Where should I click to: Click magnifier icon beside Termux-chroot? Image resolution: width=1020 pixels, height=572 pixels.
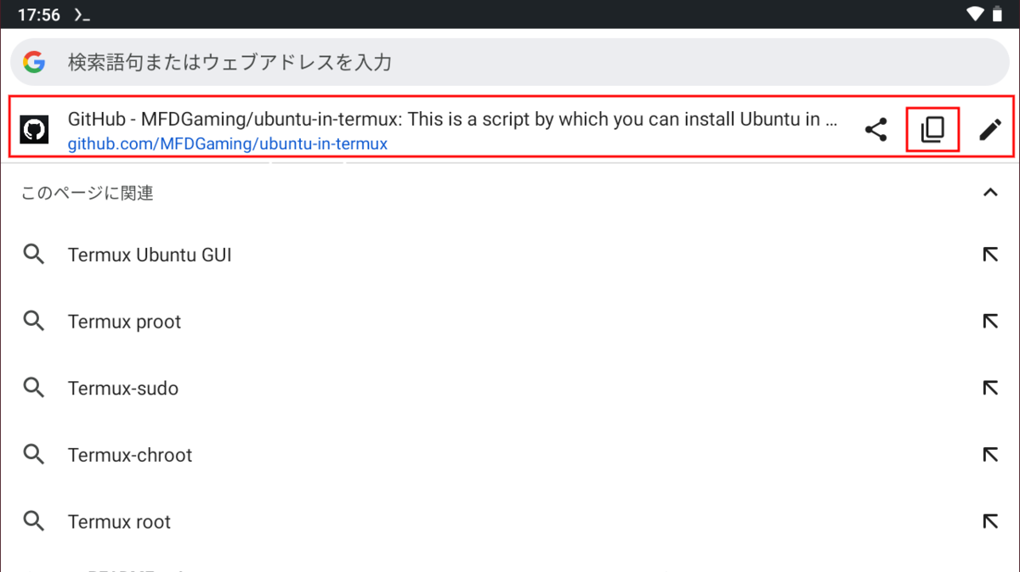coord(34,455)
